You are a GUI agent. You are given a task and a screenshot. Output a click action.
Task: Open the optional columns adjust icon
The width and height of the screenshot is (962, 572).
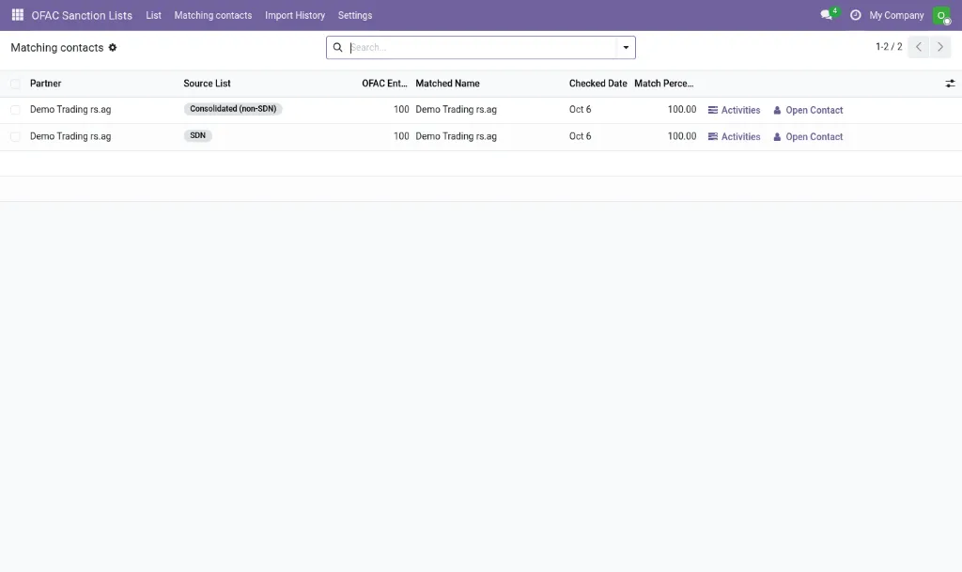click(950, 84)
